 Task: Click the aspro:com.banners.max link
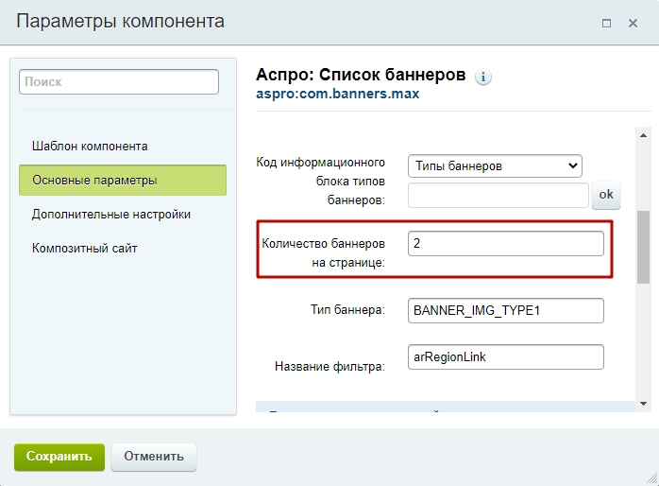pyautogui.click(x=337, y=94)
